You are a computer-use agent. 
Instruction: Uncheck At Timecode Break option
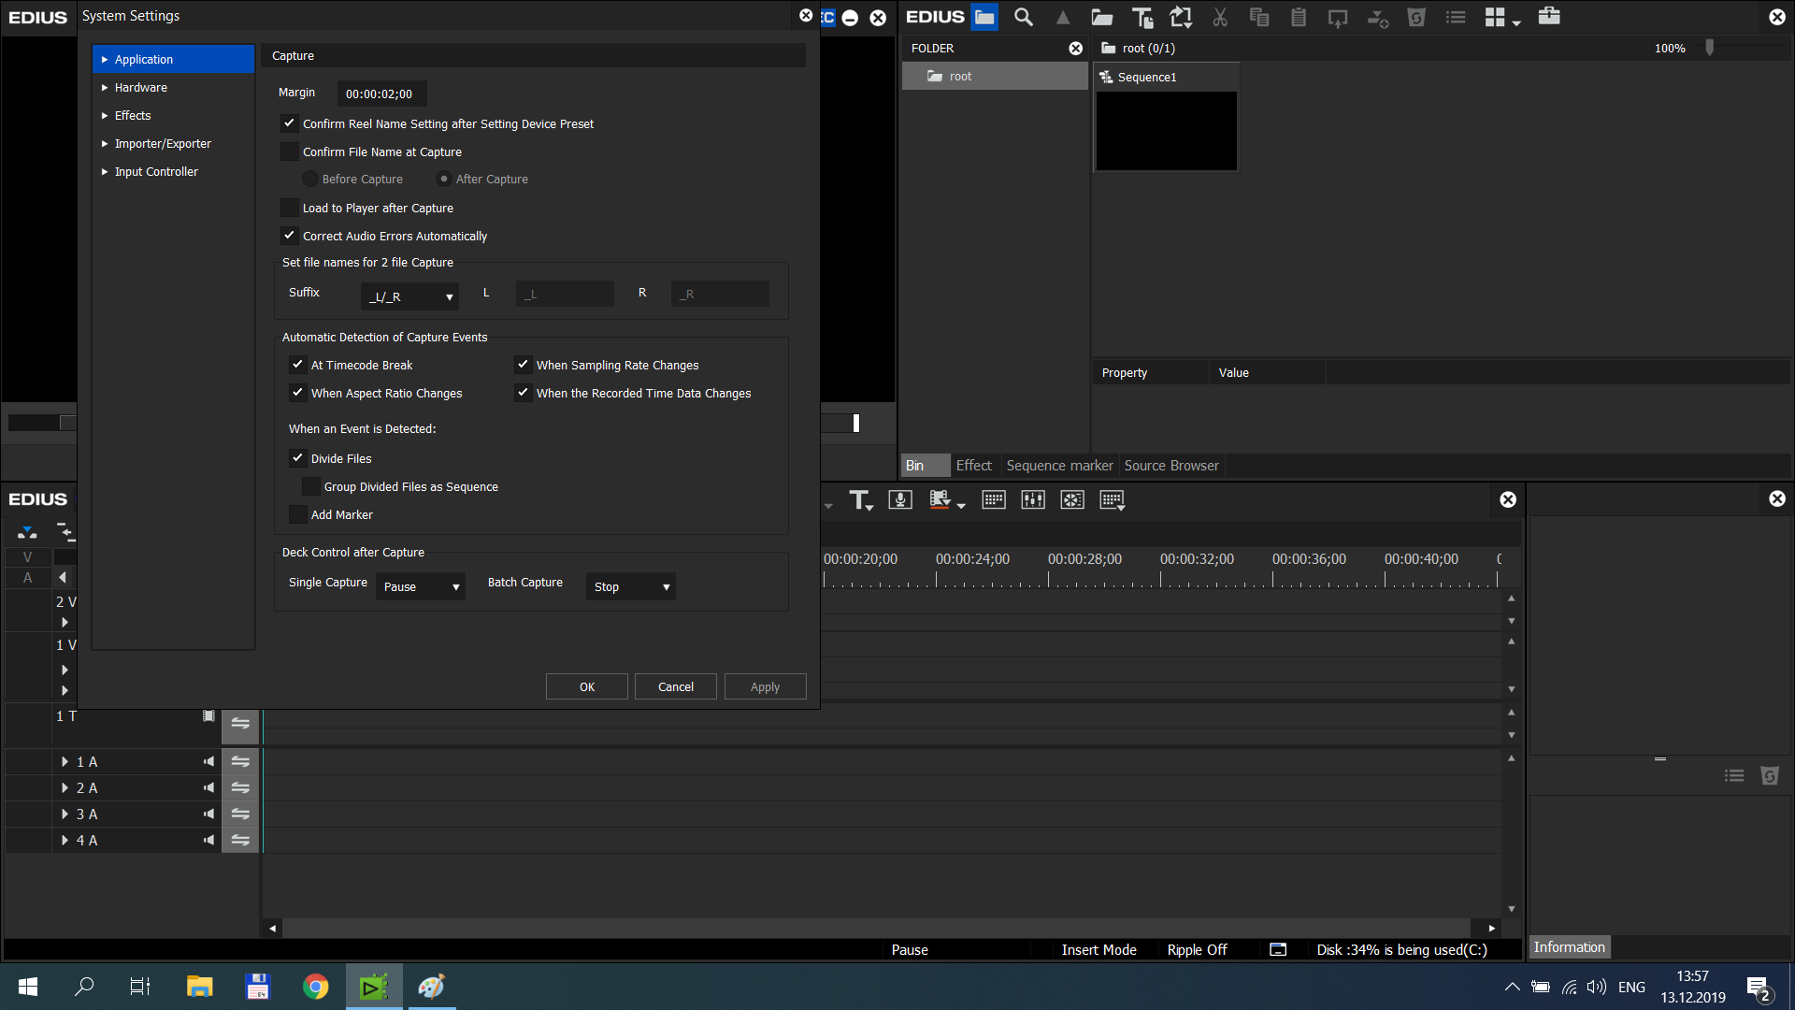tap(298, 365)
